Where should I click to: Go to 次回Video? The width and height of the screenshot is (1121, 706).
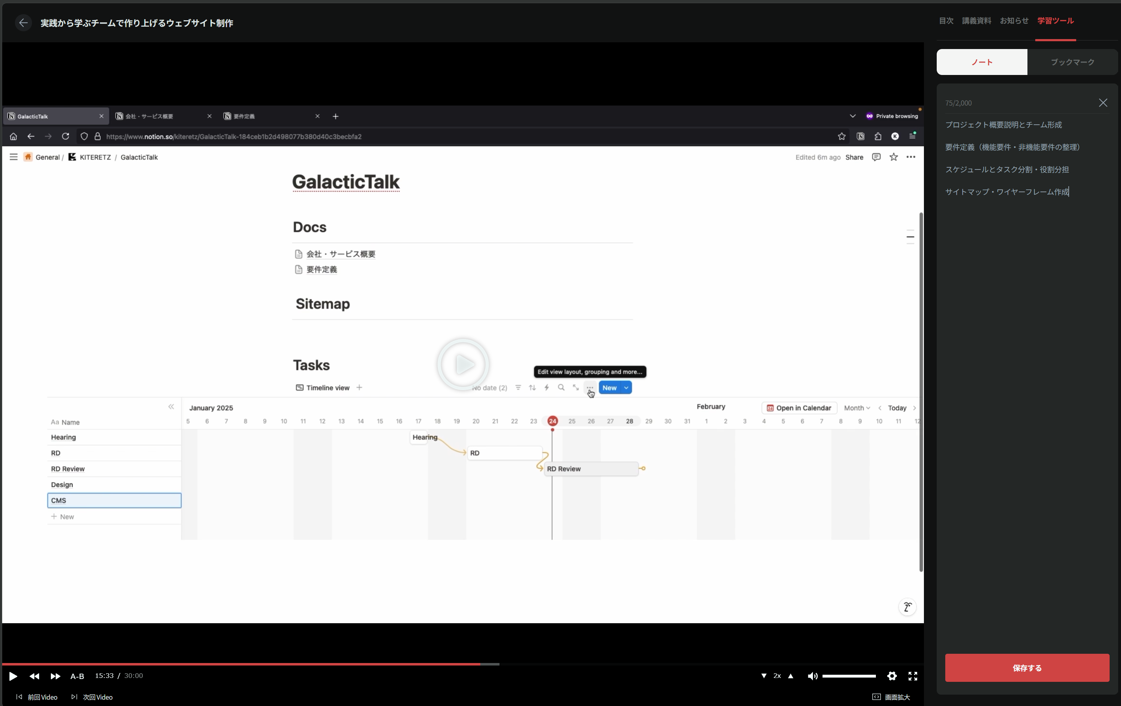point(92,697)
